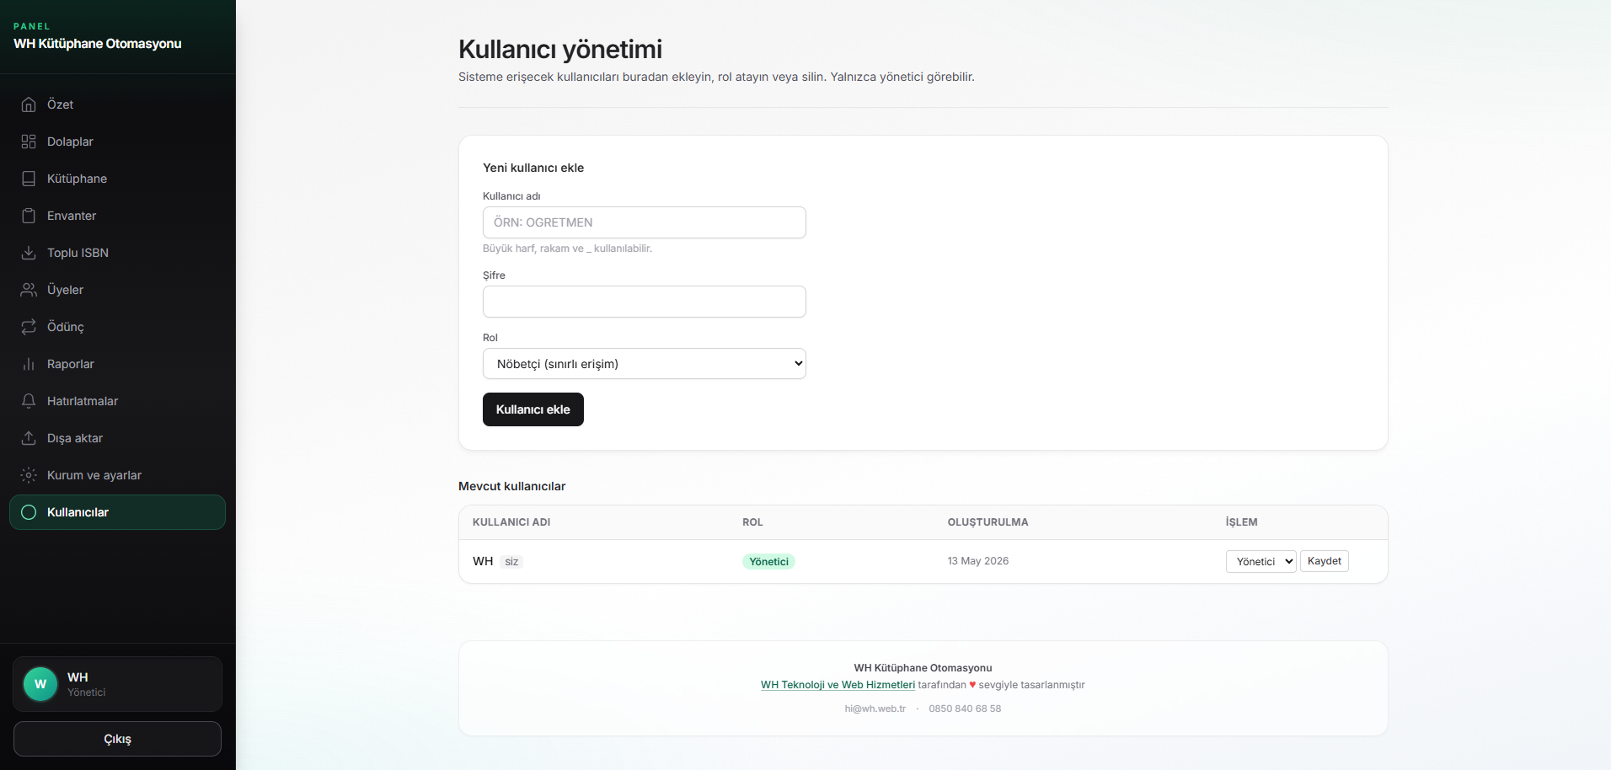Click the Kütüphane book icon
The width and height of the screenshot is (1611, 770).
[x=29, y=179]
